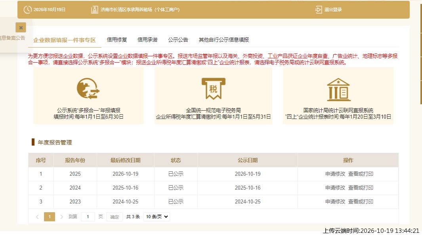This screenshot has width=422, height=236.
Task: Click the 退出登录 link
Action: [x=333, y=10]
